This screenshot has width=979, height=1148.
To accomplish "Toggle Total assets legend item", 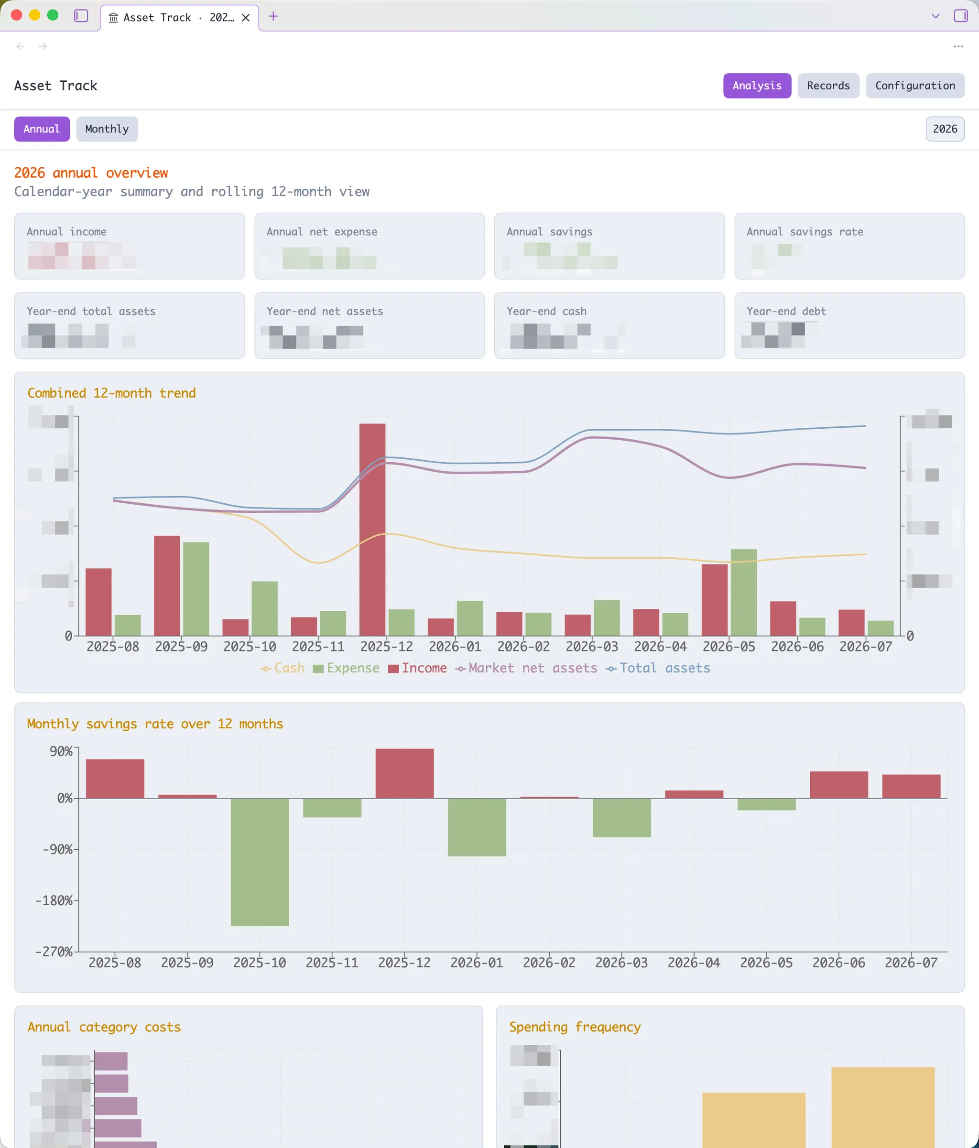I will [x=658, y=668].
